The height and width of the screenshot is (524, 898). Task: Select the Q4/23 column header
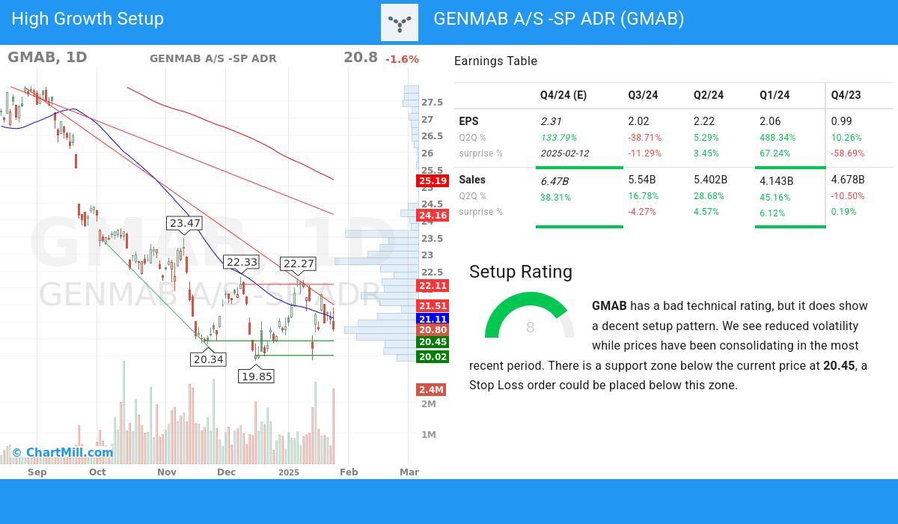tap(846, 95)
